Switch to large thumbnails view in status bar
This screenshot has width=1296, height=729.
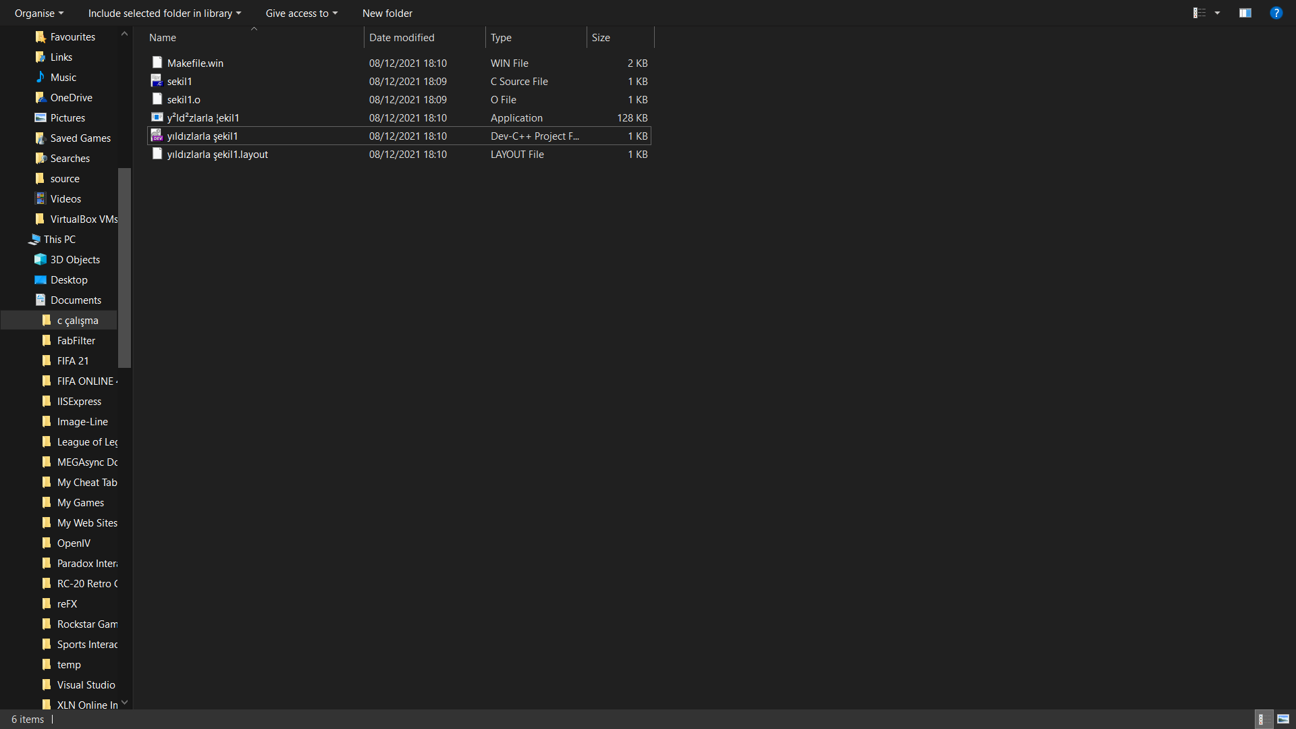(x=1283, y=719)
